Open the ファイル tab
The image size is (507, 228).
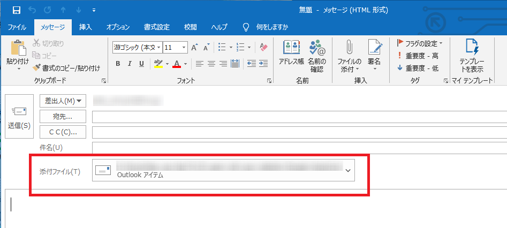17,27
